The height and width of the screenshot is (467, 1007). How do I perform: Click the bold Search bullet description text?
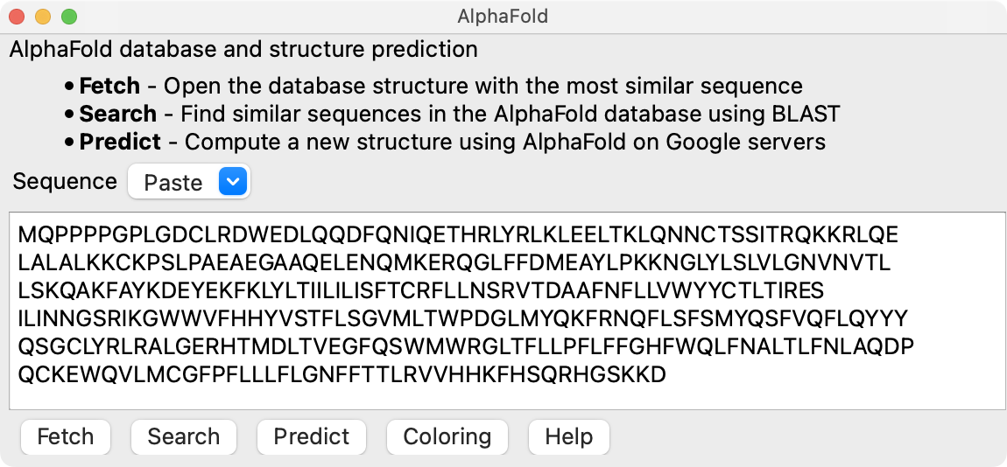point(117,114)
